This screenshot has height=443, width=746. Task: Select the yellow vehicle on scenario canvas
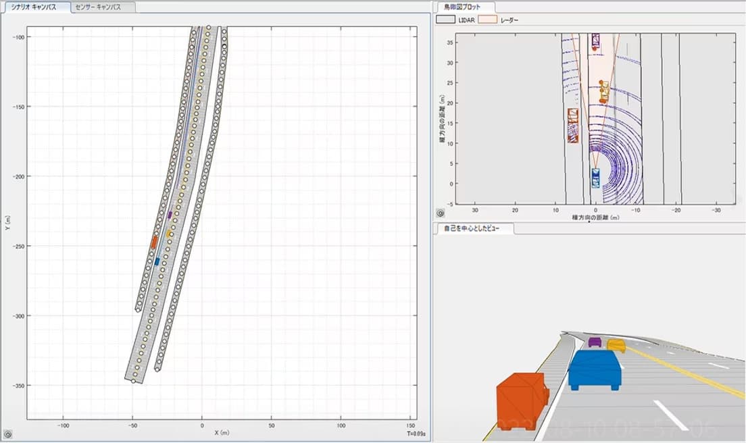tap(169, 233)
